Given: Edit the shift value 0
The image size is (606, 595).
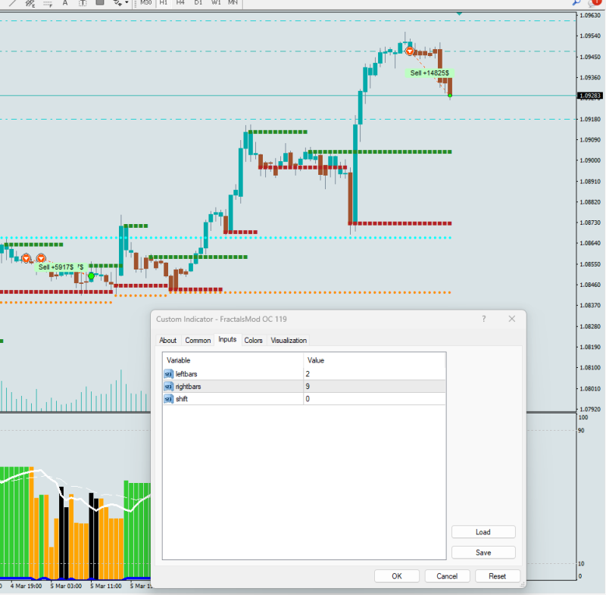Looking at the screenshot, I should (x=374, y=399).
